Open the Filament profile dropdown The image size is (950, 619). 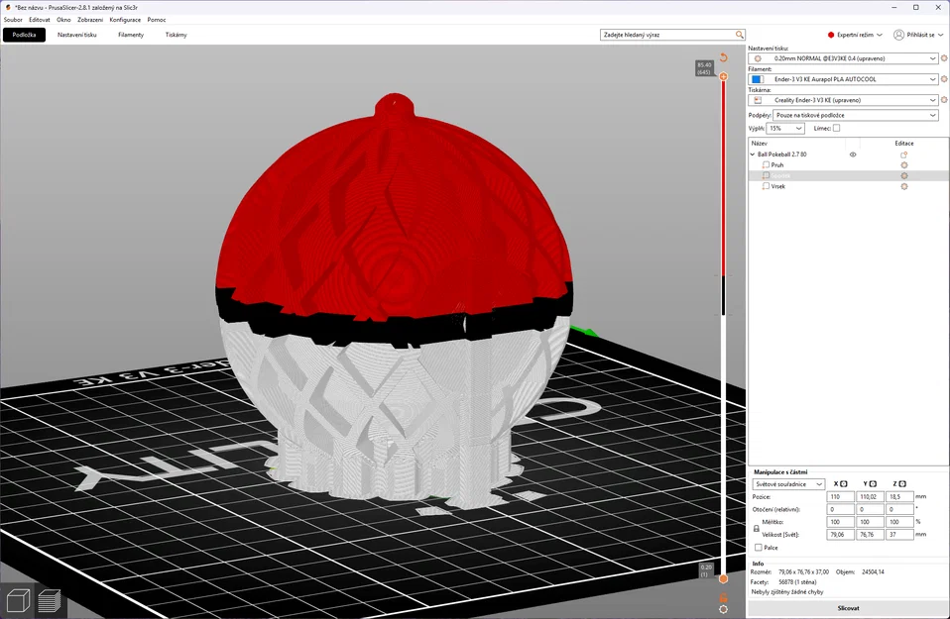(843, 79)
